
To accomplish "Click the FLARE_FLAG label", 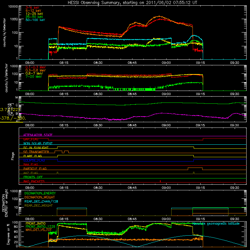I will 32,156.
